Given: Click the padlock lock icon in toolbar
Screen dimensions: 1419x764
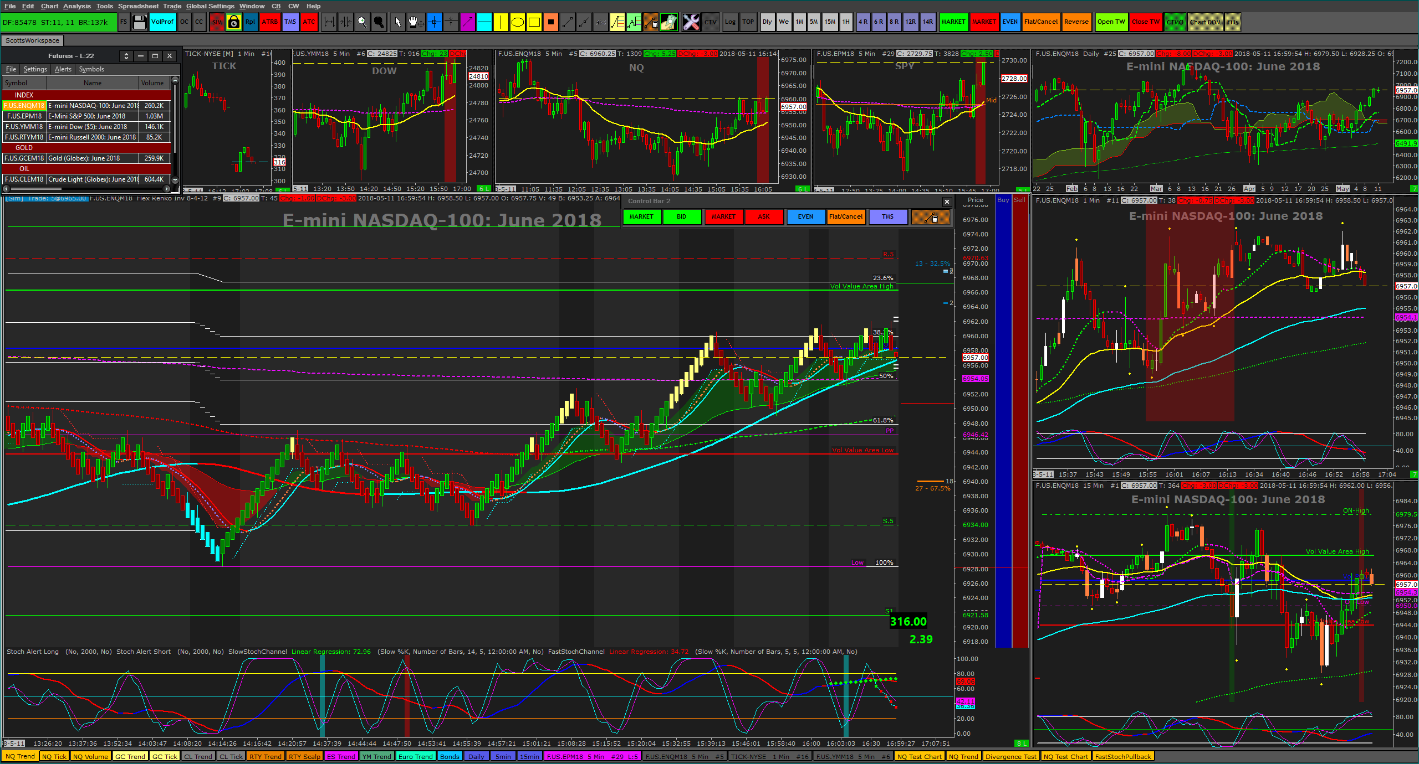Looking at the screenshot, I should pos(234,22).
